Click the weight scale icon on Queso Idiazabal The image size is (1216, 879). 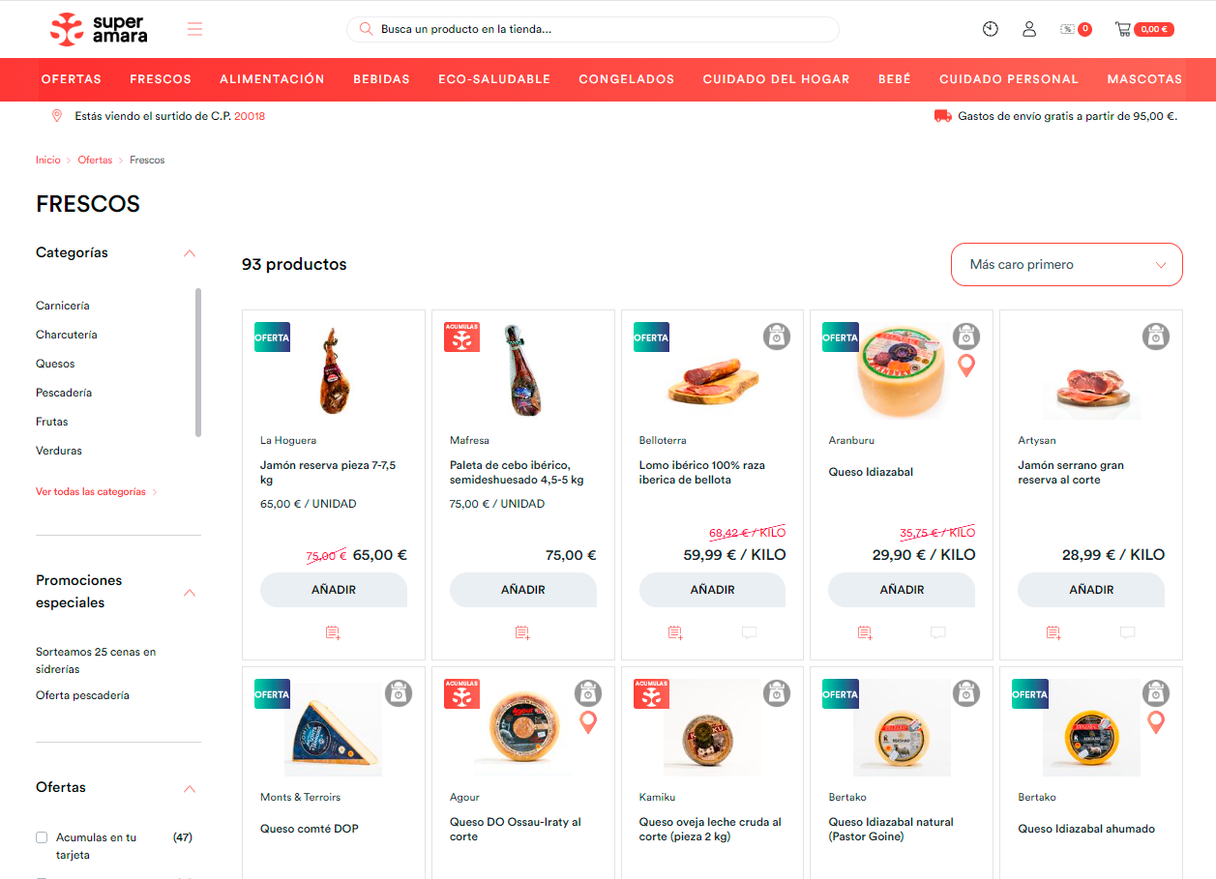pos(965,337)
